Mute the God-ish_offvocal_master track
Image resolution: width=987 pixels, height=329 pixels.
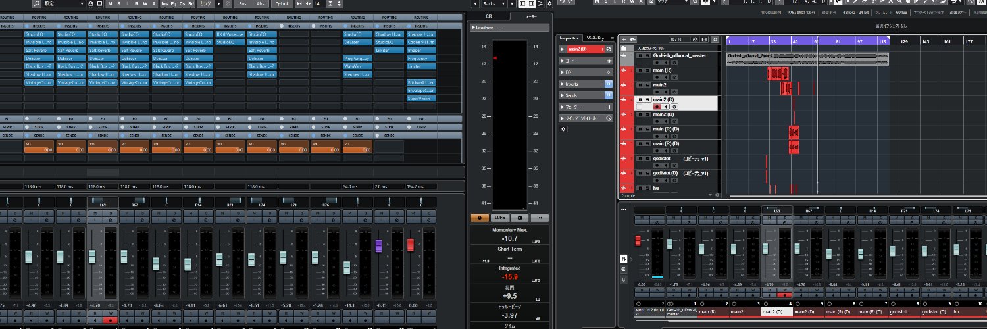[x=640, y=55]
